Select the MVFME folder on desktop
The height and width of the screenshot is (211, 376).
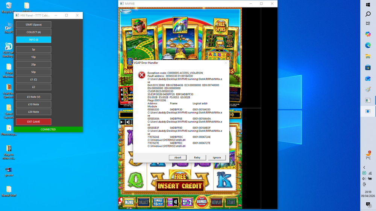click(27, 8)
